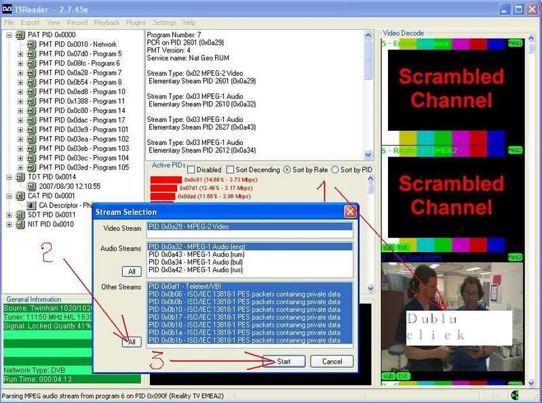
Task: Open the Plugins menu
Action: pos(136,22)
